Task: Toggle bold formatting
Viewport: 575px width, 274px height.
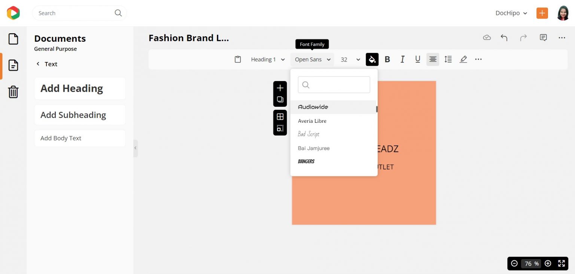Action: click(x=387, y=59)
